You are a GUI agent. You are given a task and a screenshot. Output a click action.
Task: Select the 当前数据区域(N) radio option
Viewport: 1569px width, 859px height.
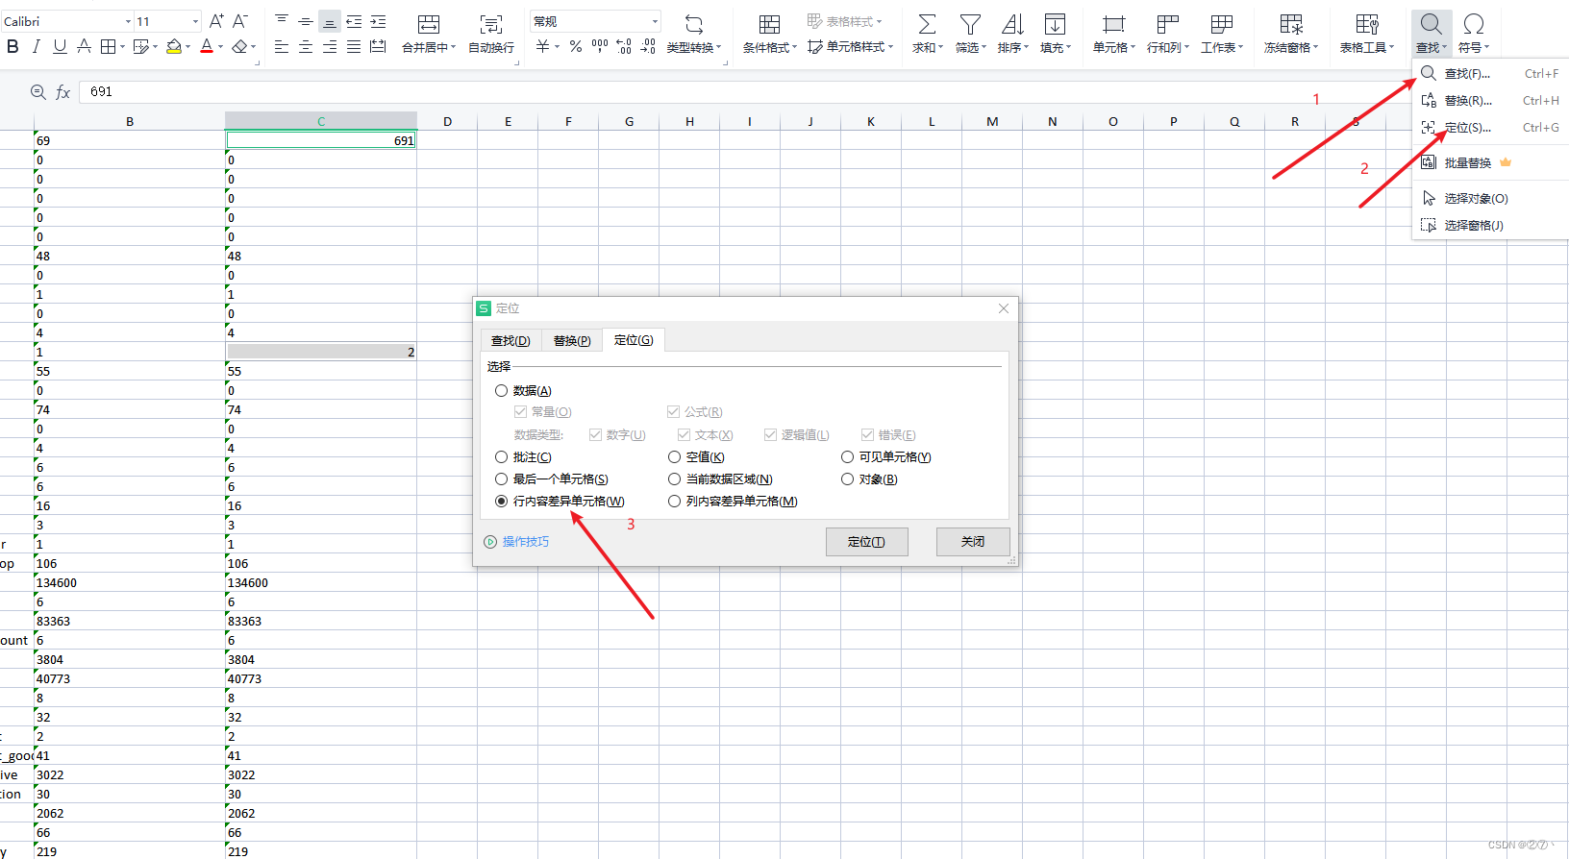pyautogui.click(x=674, y=479)
